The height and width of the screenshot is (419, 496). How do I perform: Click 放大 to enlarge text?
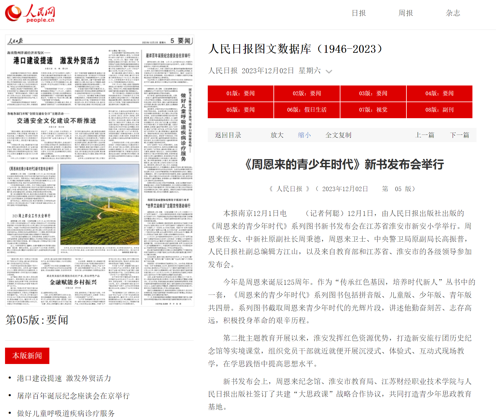pos(277,135)
